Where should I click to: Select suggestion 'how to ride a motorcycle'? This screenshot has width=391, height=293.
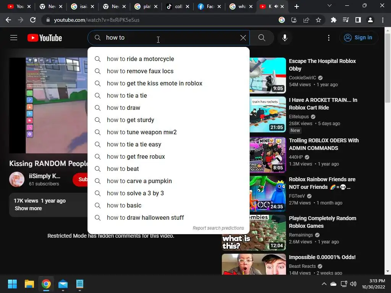pyautogui.click(x=168, y=59)
